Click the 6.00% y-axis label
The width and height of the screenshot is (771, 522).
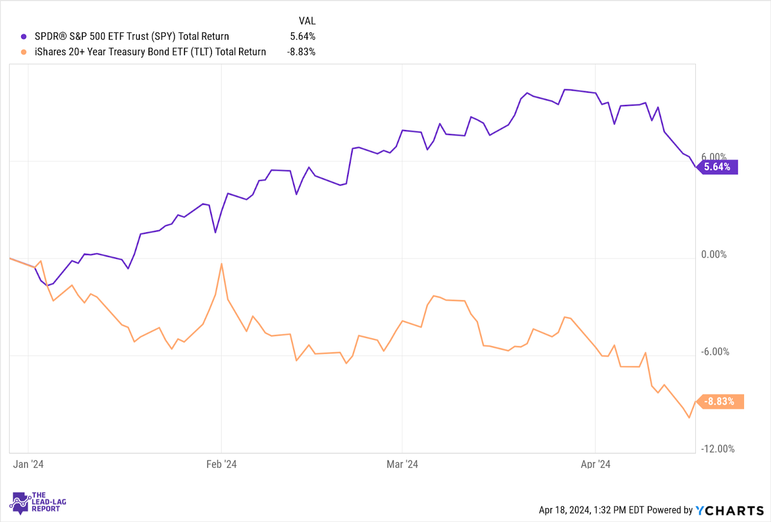pos(713,157)
